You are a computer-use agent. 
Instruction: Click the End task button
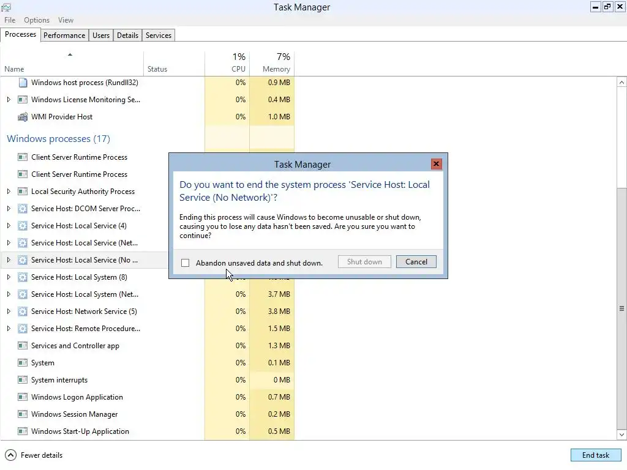pos(595,455)
